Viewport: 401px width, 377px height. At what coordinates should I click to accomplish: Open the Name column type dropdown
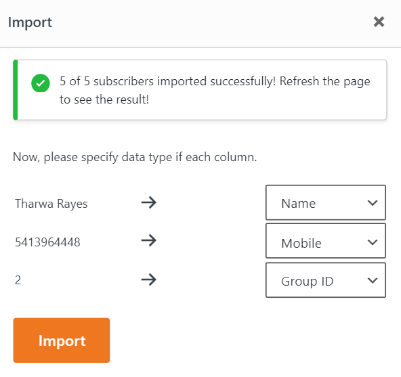pos(326,202)
